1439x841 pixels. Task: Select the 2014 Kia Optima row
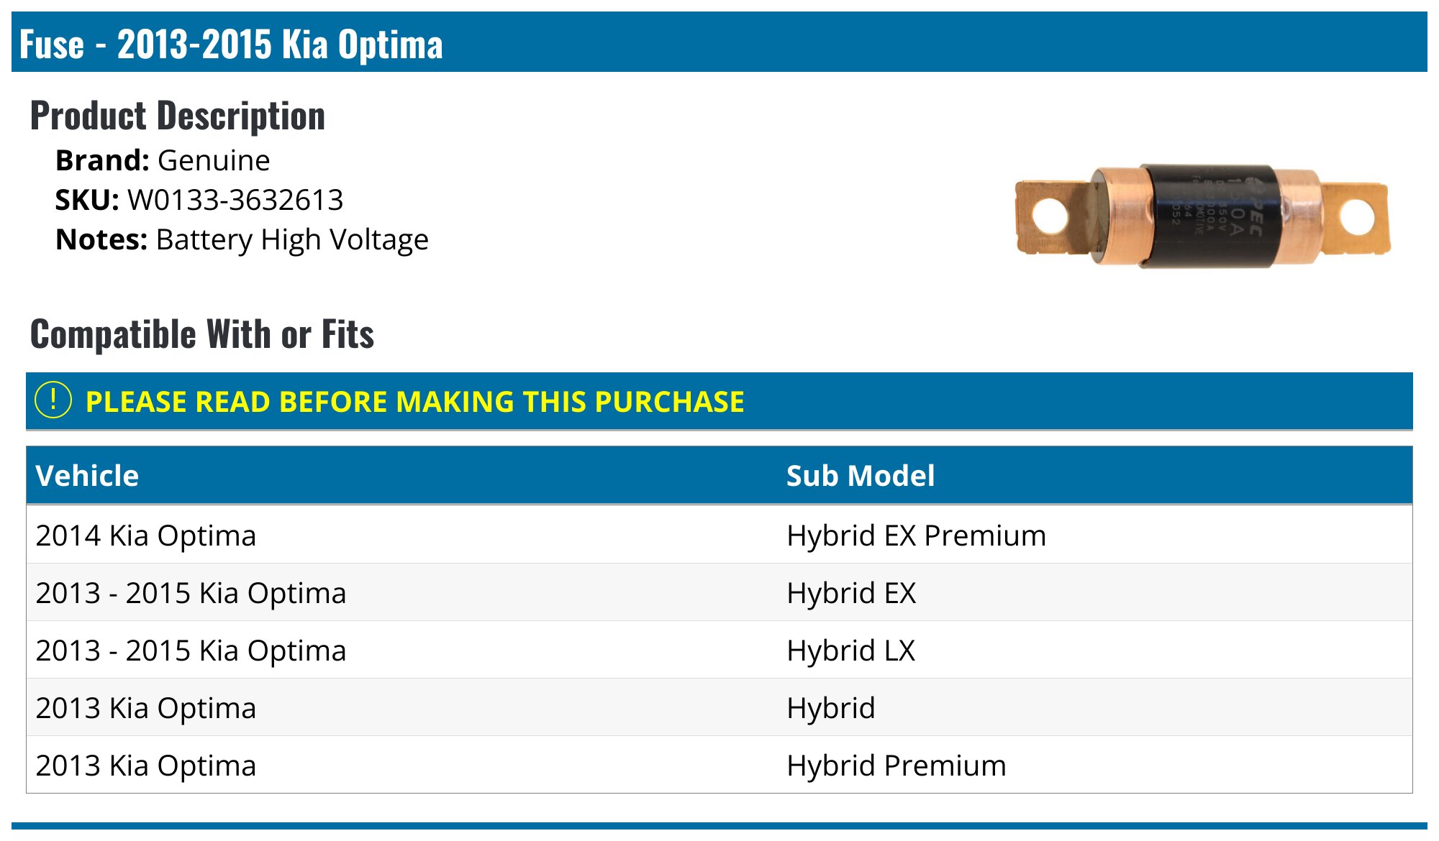click(x=719, y=536)
